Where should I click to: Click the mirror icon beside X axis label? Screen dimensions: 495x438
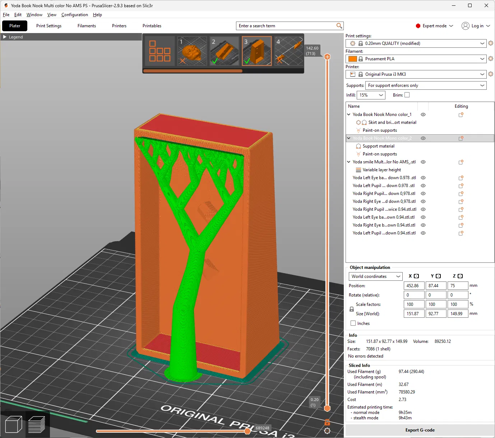click(x=416, y=276)
